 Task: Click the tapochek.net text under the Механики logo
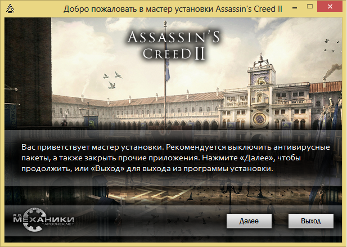[58, 224]
